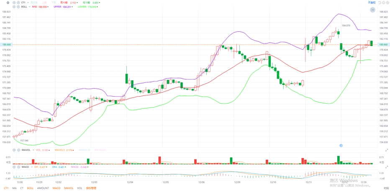This screenshot has width=390, height=192.
Task: Select the AMOUNT indicator tab
Action: coord(43,188)
